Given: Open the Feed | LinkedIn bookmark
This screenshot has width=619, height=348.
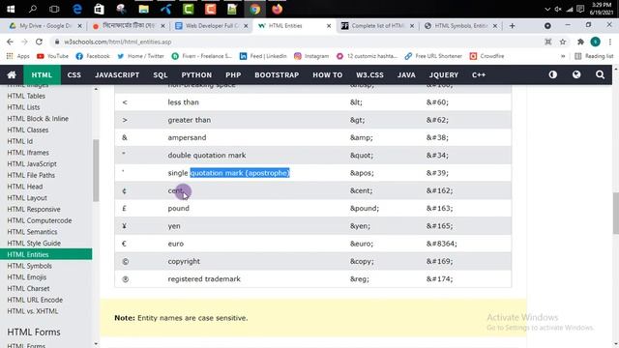Looking at the screenshot, I should [263, 56].
